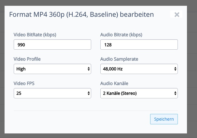Open the Audio Kanäle dropdown showing Stereo
197x138 pixels.
pyautogui.click(x=139, y=93)
